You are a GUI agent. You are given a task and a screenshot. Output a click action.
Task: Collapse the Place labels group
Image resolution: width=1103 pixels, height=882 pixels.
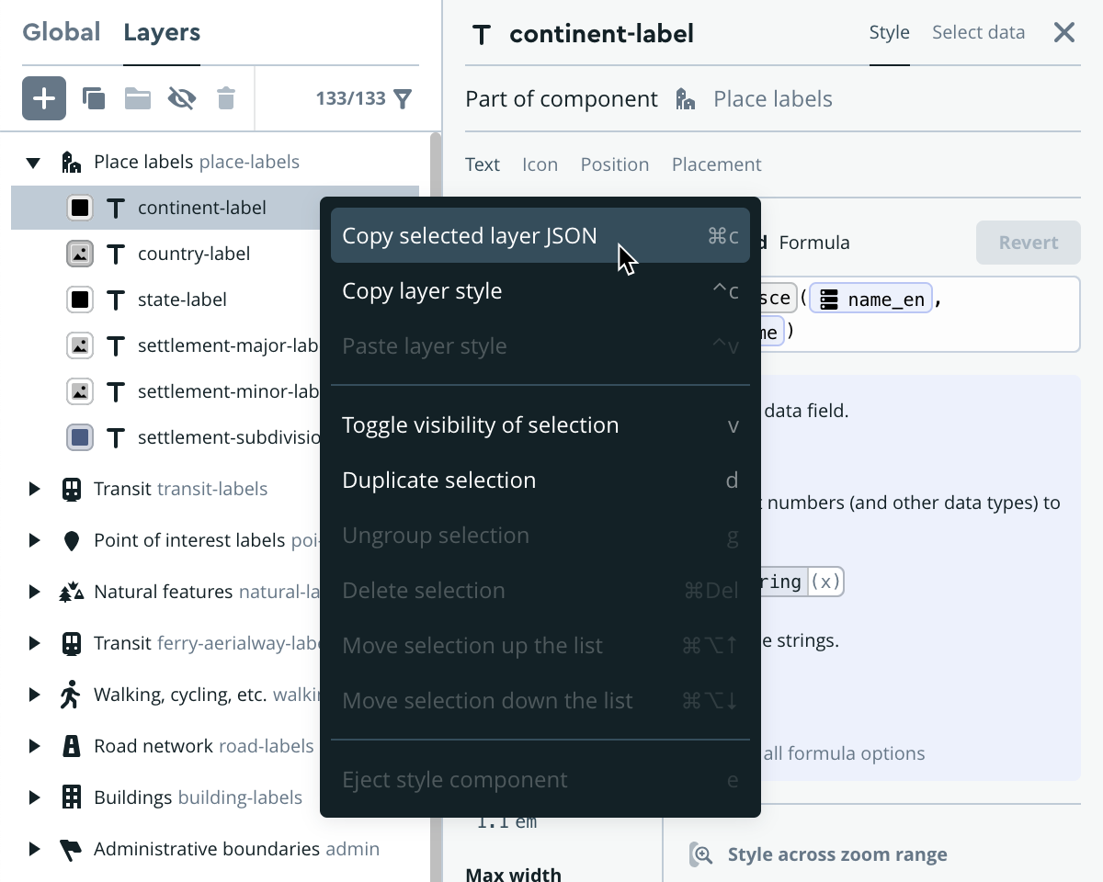click(33, 162)
